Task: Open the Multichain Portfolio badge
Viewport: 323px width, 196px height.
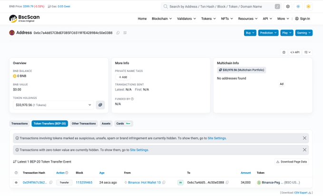Action: [242, 70]
